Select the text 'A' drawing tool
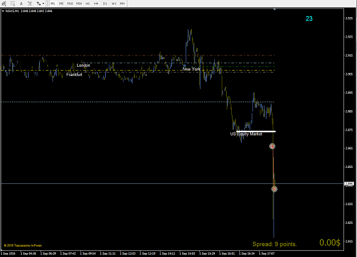Image resolution: width=357 pixels, height=257 pixels. coord(21,3)
